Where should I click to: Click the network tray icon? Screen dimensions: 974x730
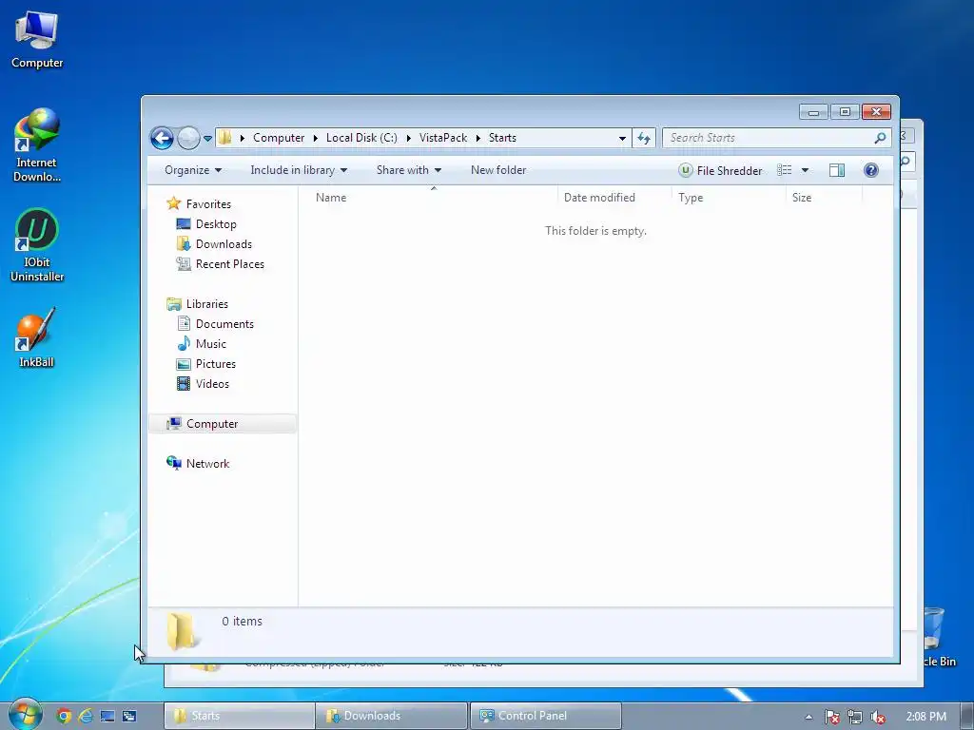855,717
